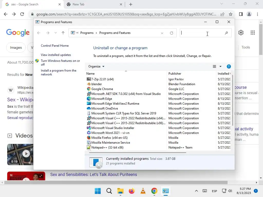Image resolution: width=263 pixels, height=197 pixels.
Task: Reload the page in Chrome
Action: (x=22, y=14)
